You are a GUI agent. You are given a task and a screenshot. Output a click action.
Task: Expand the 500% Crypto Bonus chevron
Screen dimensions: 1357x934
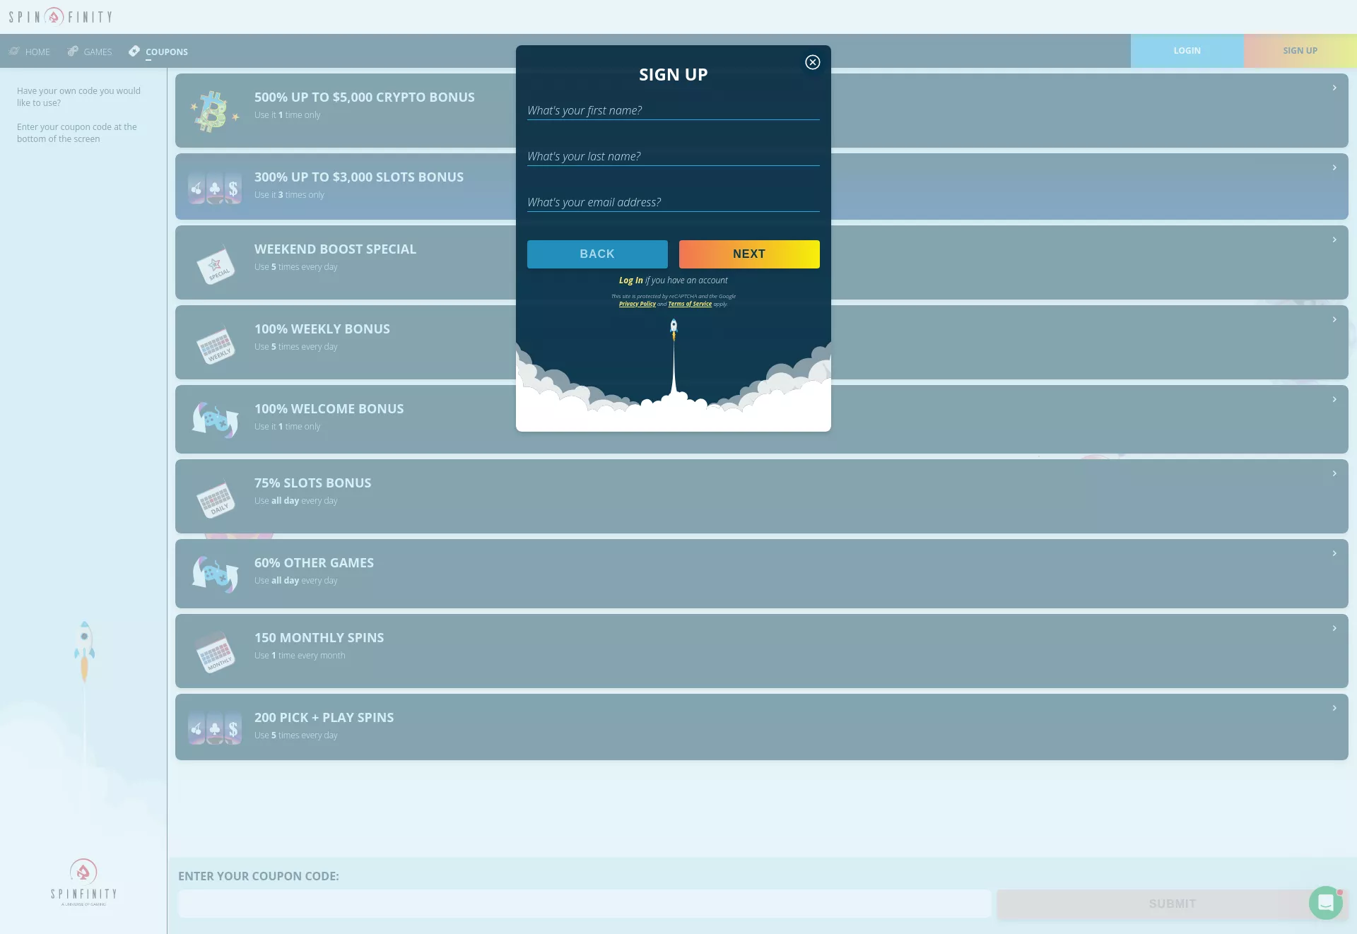point(1334,88)
